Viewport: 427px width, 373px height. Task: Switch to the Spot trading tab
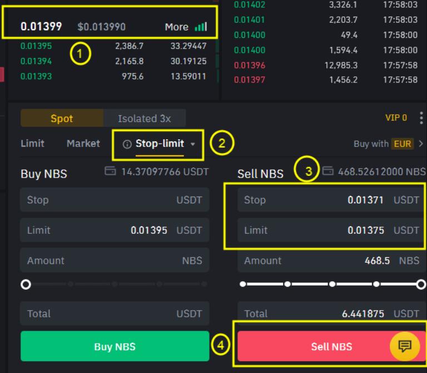62,119
